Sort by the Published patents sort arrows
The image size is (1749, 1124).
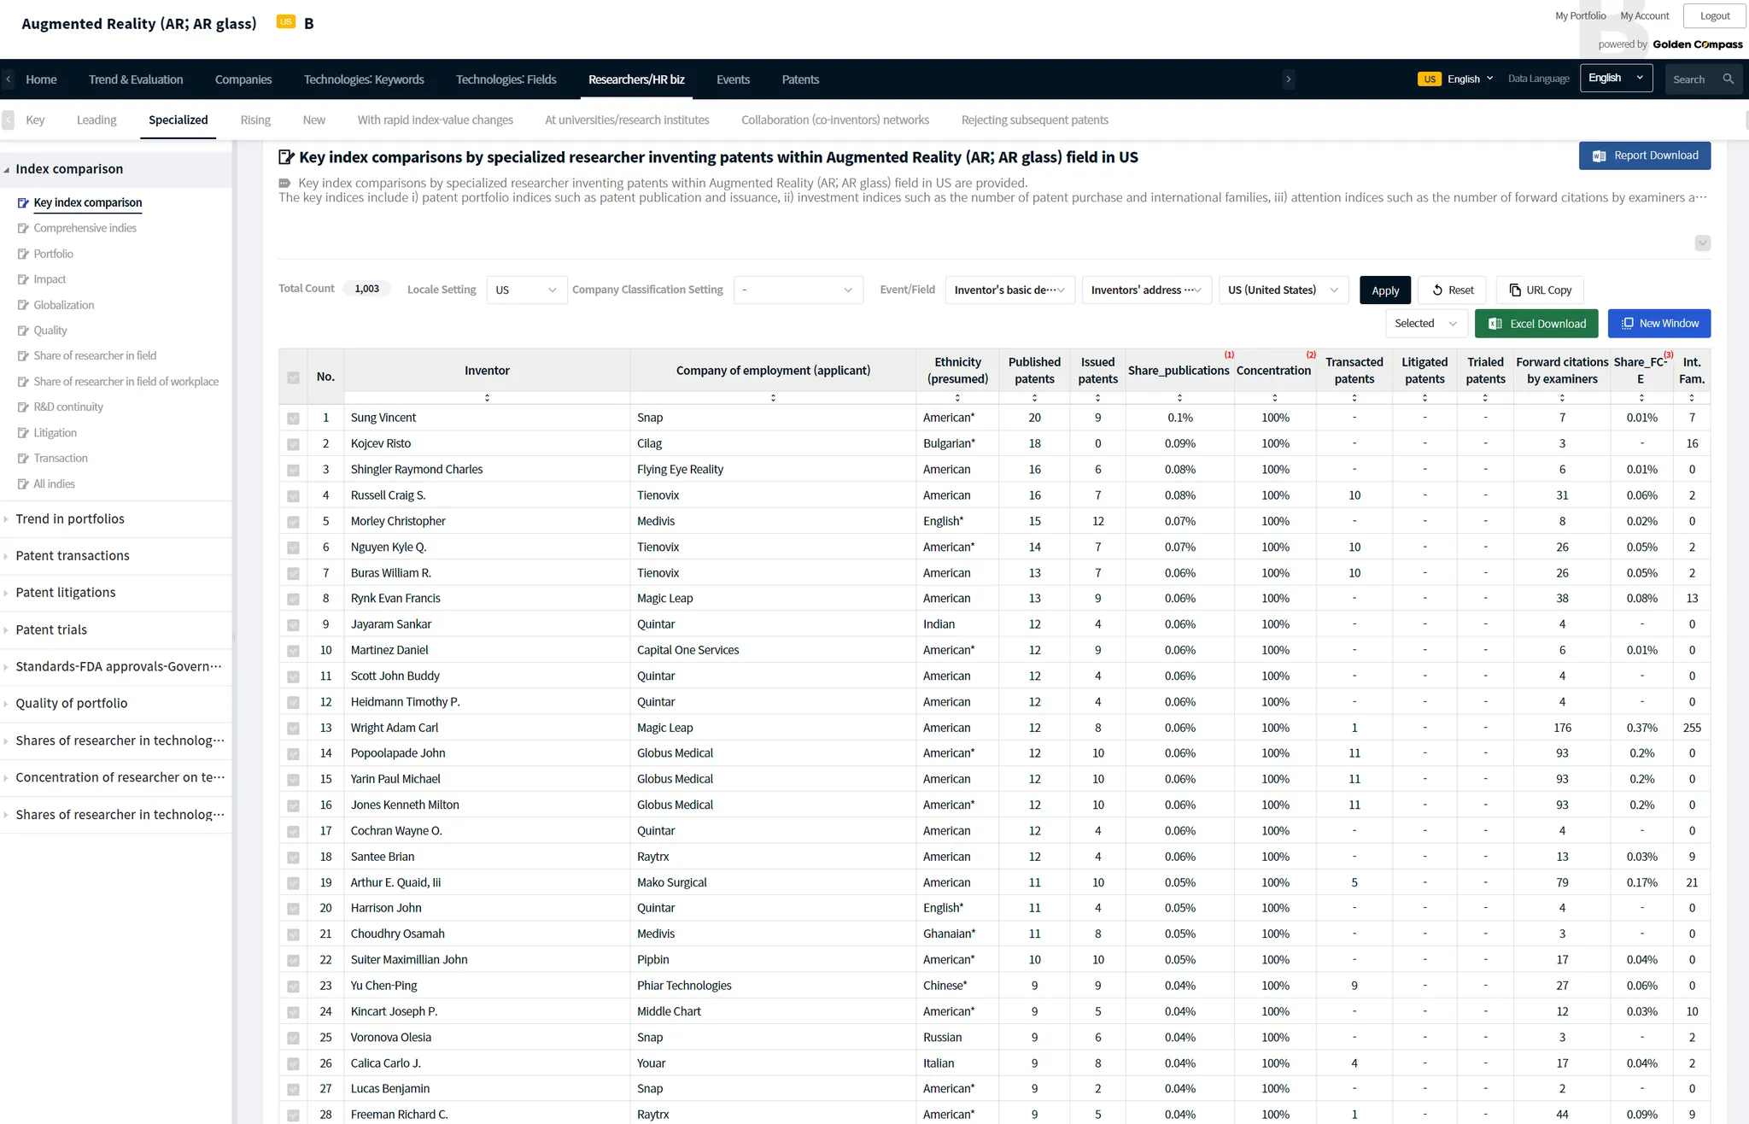pos(1034,398)
